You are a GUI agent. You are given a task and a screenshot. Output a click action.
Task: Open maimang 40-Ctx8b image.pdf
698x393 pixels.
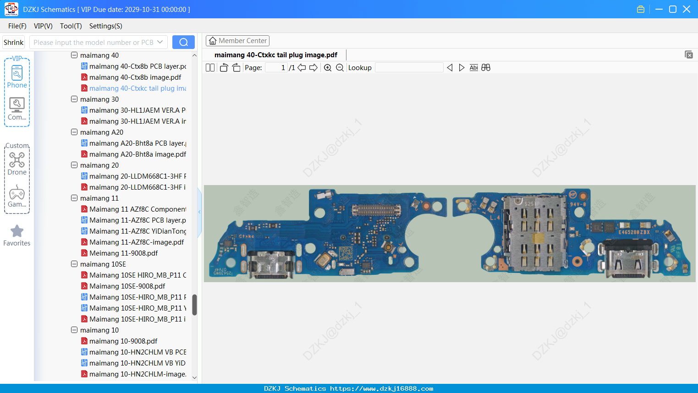tap(135, 77)
